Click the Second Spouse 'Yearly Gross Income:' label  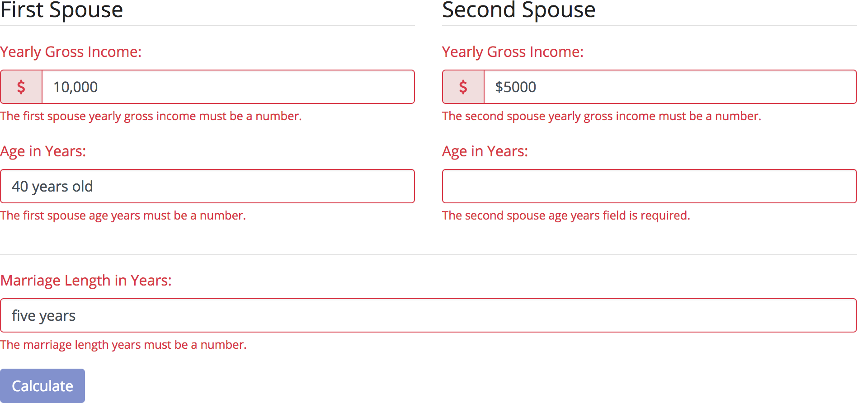tap(513, 52)
